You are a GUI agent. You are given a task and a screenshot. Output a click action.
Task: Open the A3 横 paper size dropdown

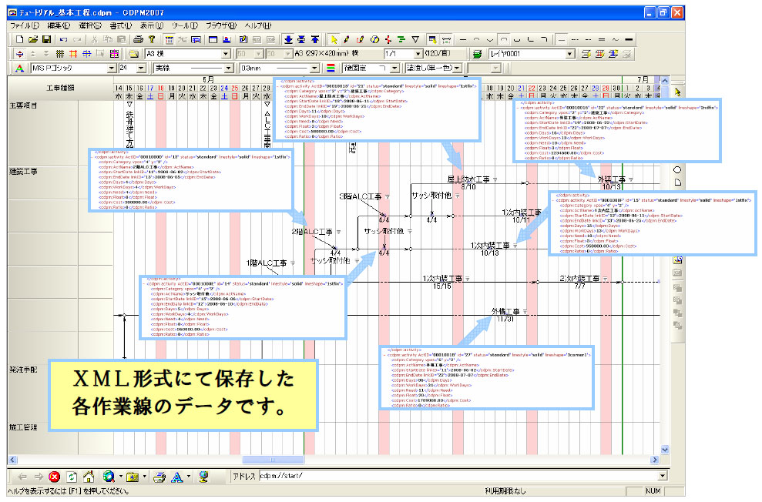[x=226, y=52]
